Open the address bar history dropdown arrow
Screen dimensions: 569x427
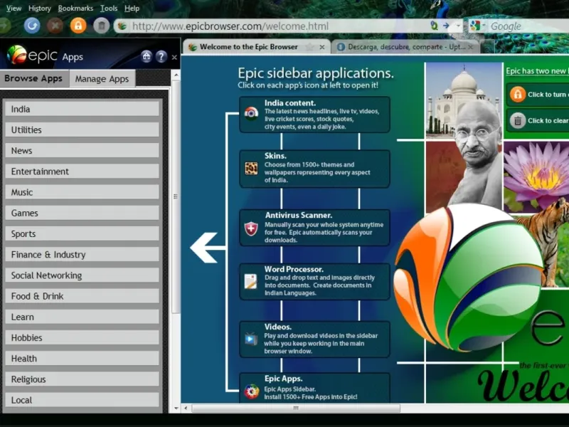(x=458, y=26)
